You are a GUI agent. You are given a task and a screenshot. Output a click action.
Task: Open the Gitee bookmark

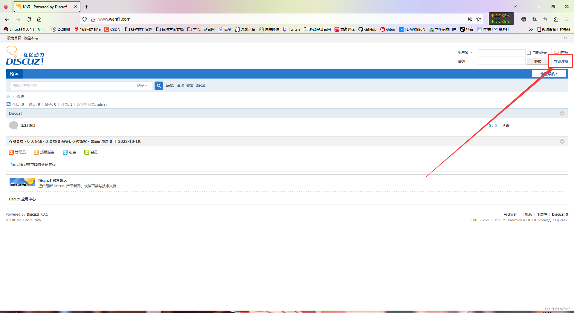tap(388, 29)
